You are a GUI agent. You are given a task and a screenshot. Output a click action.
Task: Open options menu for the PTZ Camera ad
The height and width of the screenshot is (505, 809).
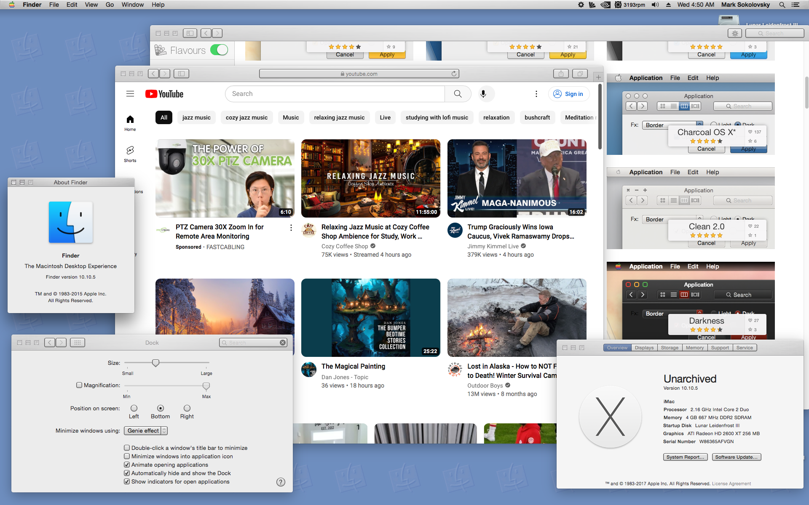(291, 228)
